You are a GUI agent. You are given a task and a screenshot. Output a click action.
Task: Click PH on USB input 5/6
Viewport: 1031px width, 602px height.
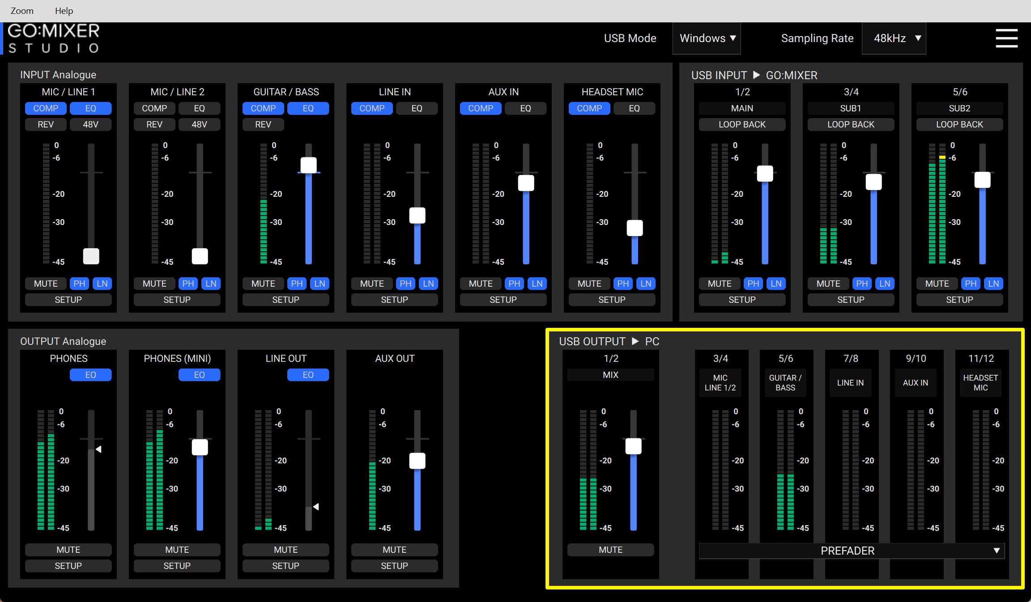coord(971,284)
